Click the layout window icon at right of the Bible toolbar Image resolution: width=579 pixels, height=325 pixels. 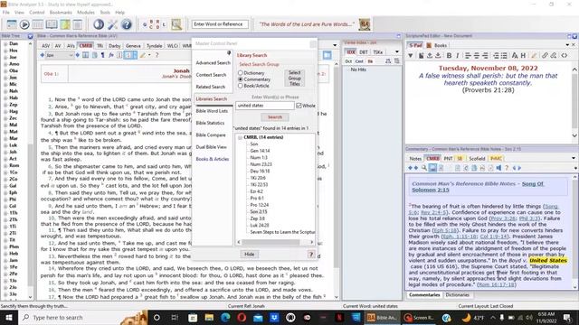click(x=327, y=55)
